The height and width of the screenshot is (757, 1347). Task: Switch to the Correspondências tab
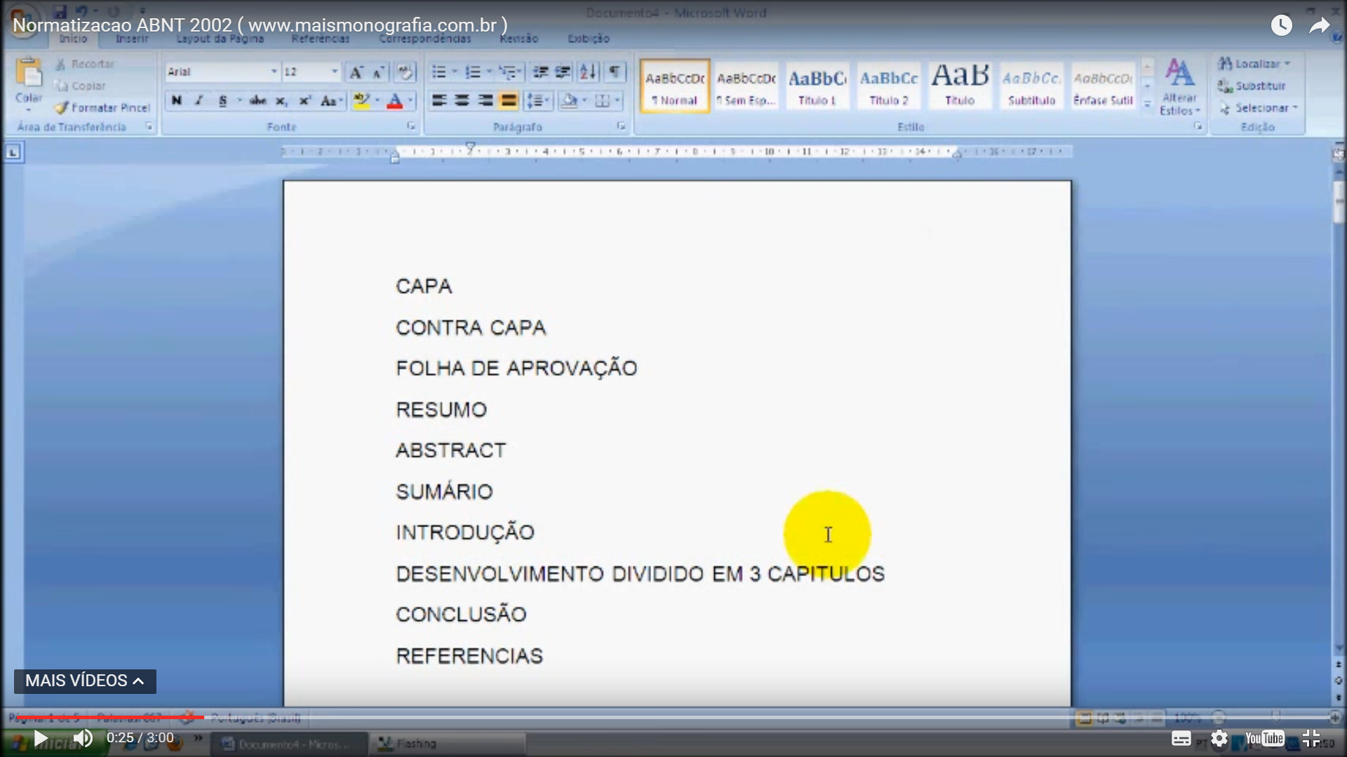[x=425, y=39]
